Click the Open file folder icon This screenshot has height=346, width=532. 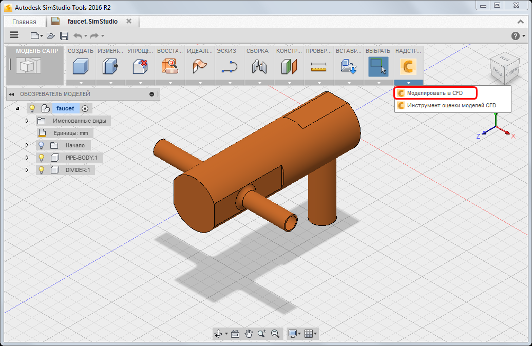pos(51,35)
